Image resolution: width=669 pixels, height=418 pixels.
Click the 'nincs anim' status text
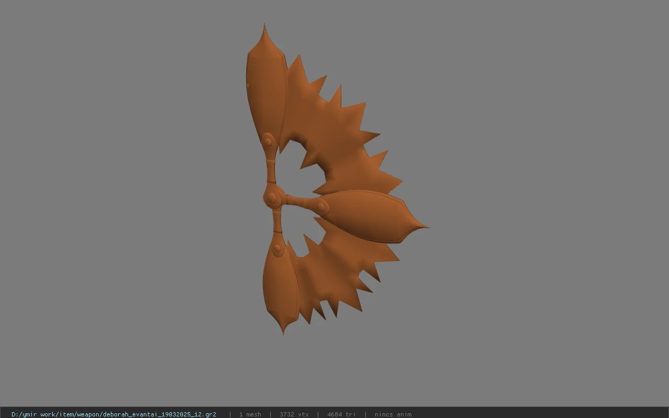[x=393, y=414]
